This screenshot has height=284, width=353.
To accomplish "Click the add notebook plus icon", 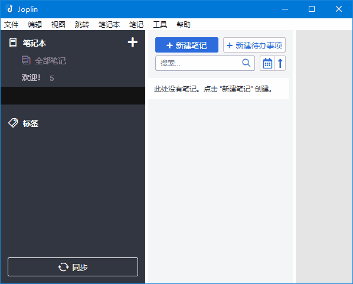I will click(x=133, y=43).
